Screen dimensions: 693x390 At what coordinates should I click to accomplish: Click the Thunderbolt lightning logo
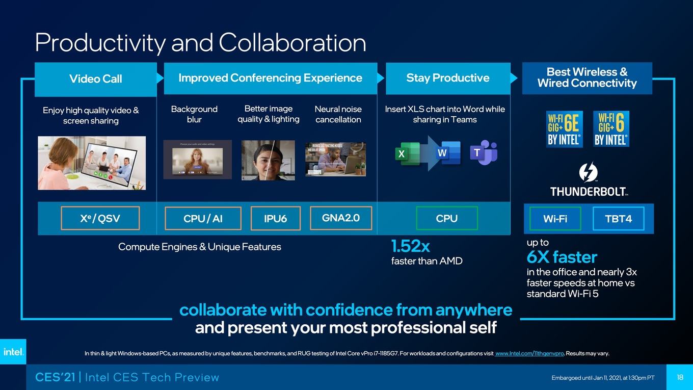(x=589, y=172)
